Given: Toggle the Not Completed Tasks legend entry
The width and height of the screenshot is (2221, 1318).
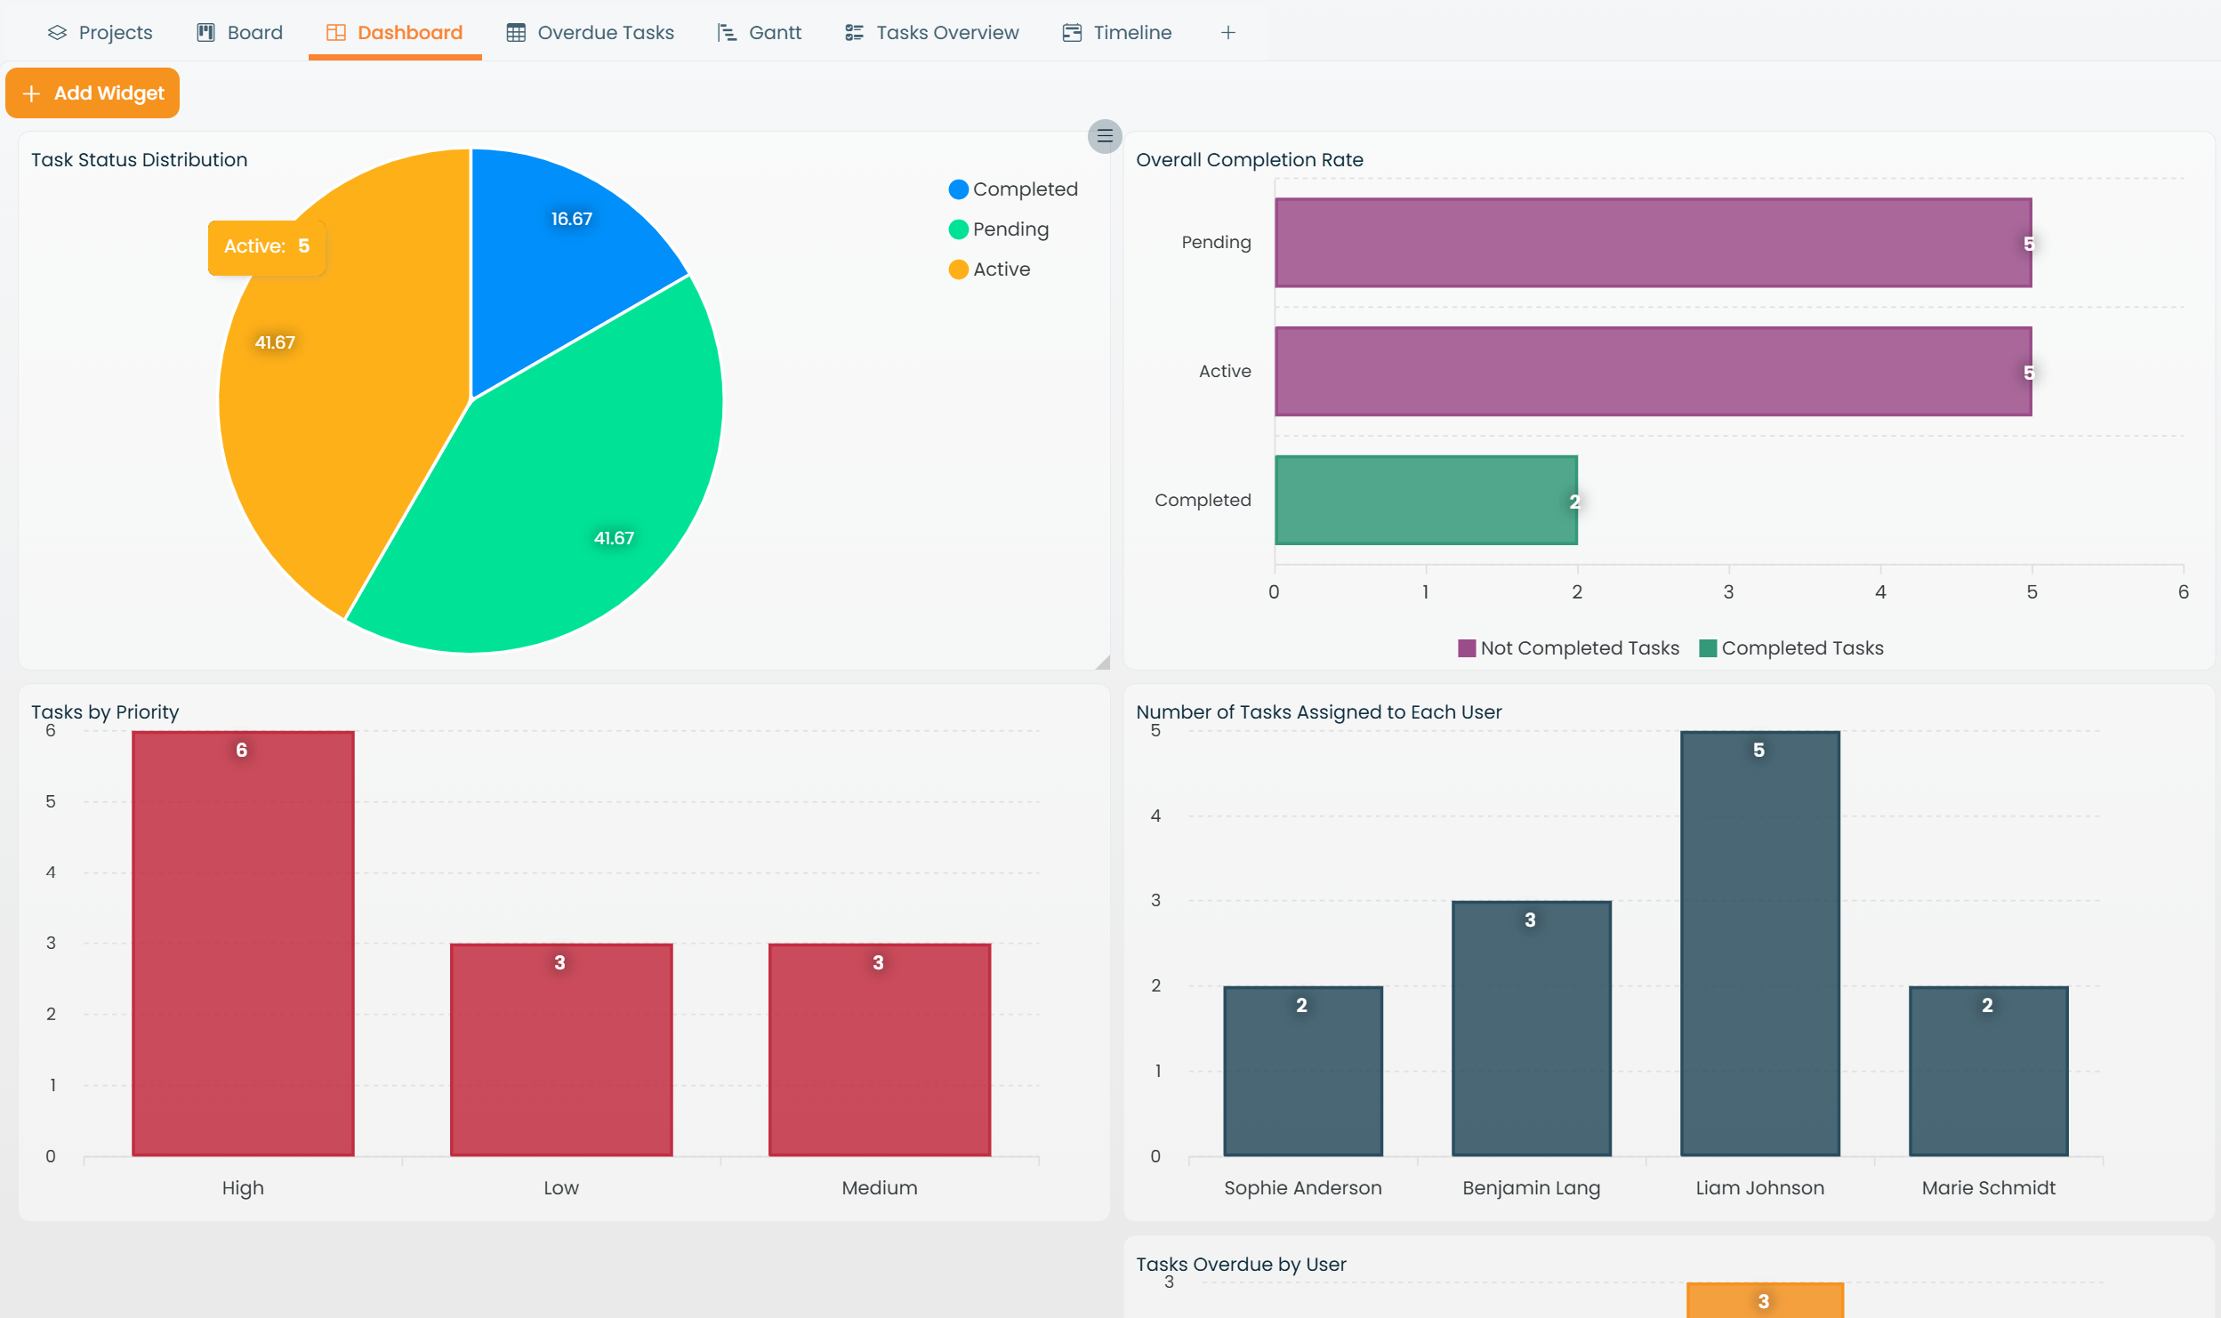Looking at the screenshot, I should (x=1569, y=648).
